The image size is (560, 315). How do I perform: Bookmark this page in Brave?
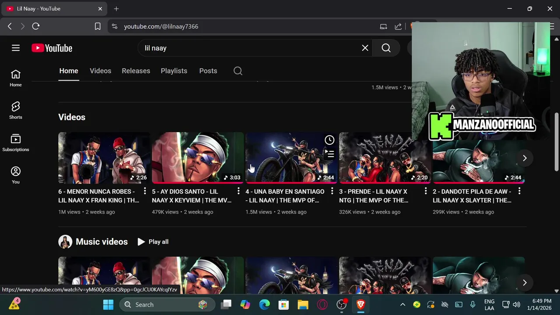[98, 26]
